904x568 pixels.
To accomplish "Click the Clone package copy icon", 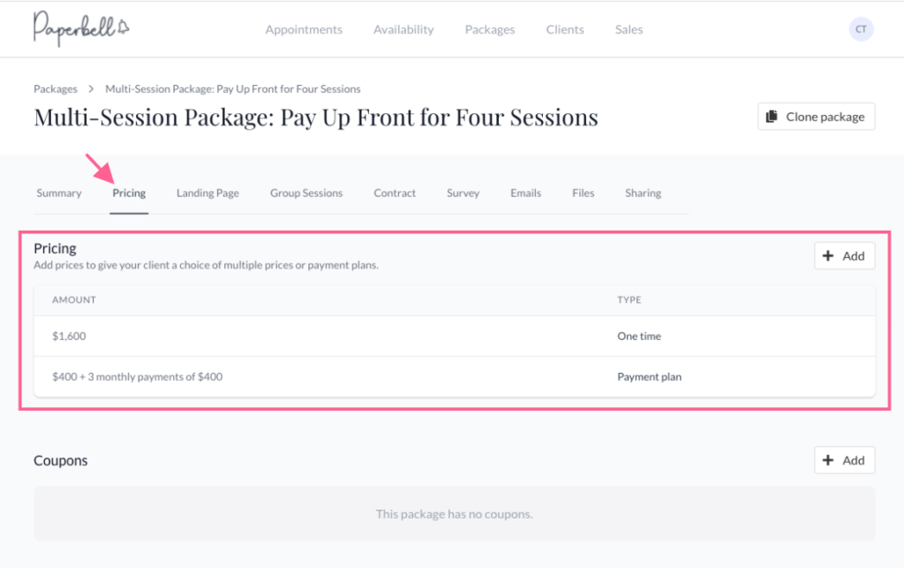I will (772, 117).
